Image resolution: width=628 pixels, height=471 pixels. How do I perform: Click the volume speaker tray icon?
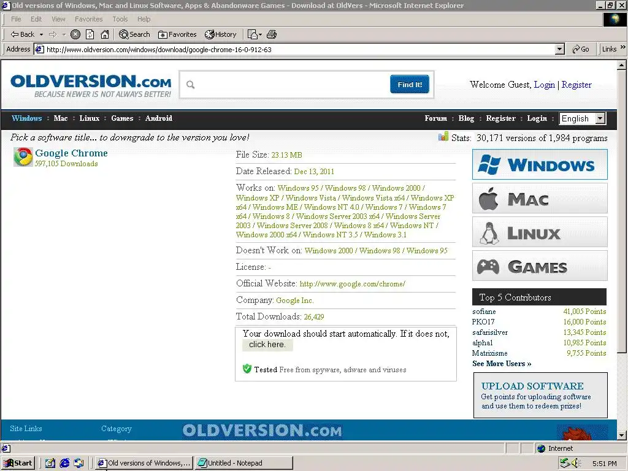click(x=576, y=463)
